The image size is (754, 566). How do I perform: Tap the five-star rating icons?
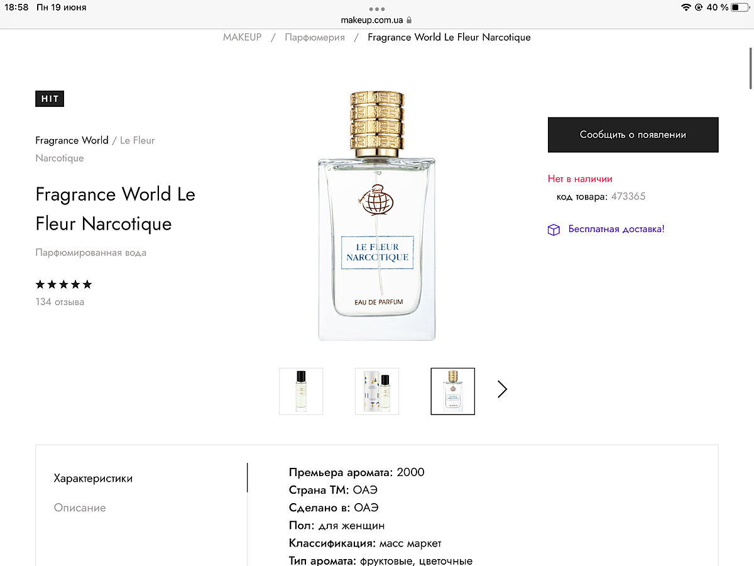pyautogui.click(x=63, y=284)
